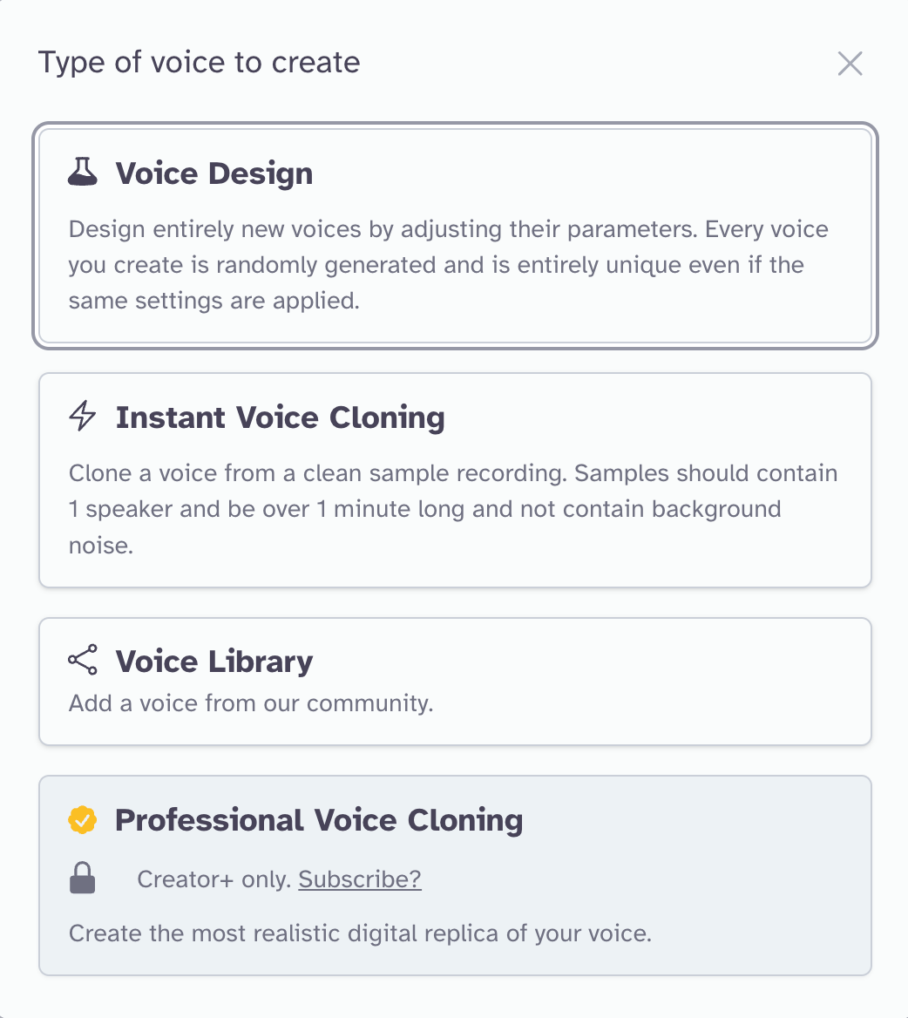The height and width of the screenshot is (1018, 908).
Task: Click the padlock icon under Professional Voice Cloning
Action: tap(81, 879)
